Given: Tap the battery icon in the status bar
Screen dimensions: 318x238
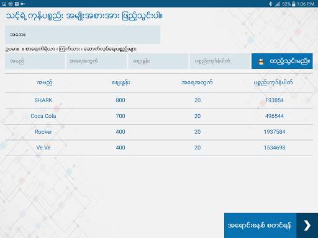Looking at the screenshot, I should tap(293, 4).
